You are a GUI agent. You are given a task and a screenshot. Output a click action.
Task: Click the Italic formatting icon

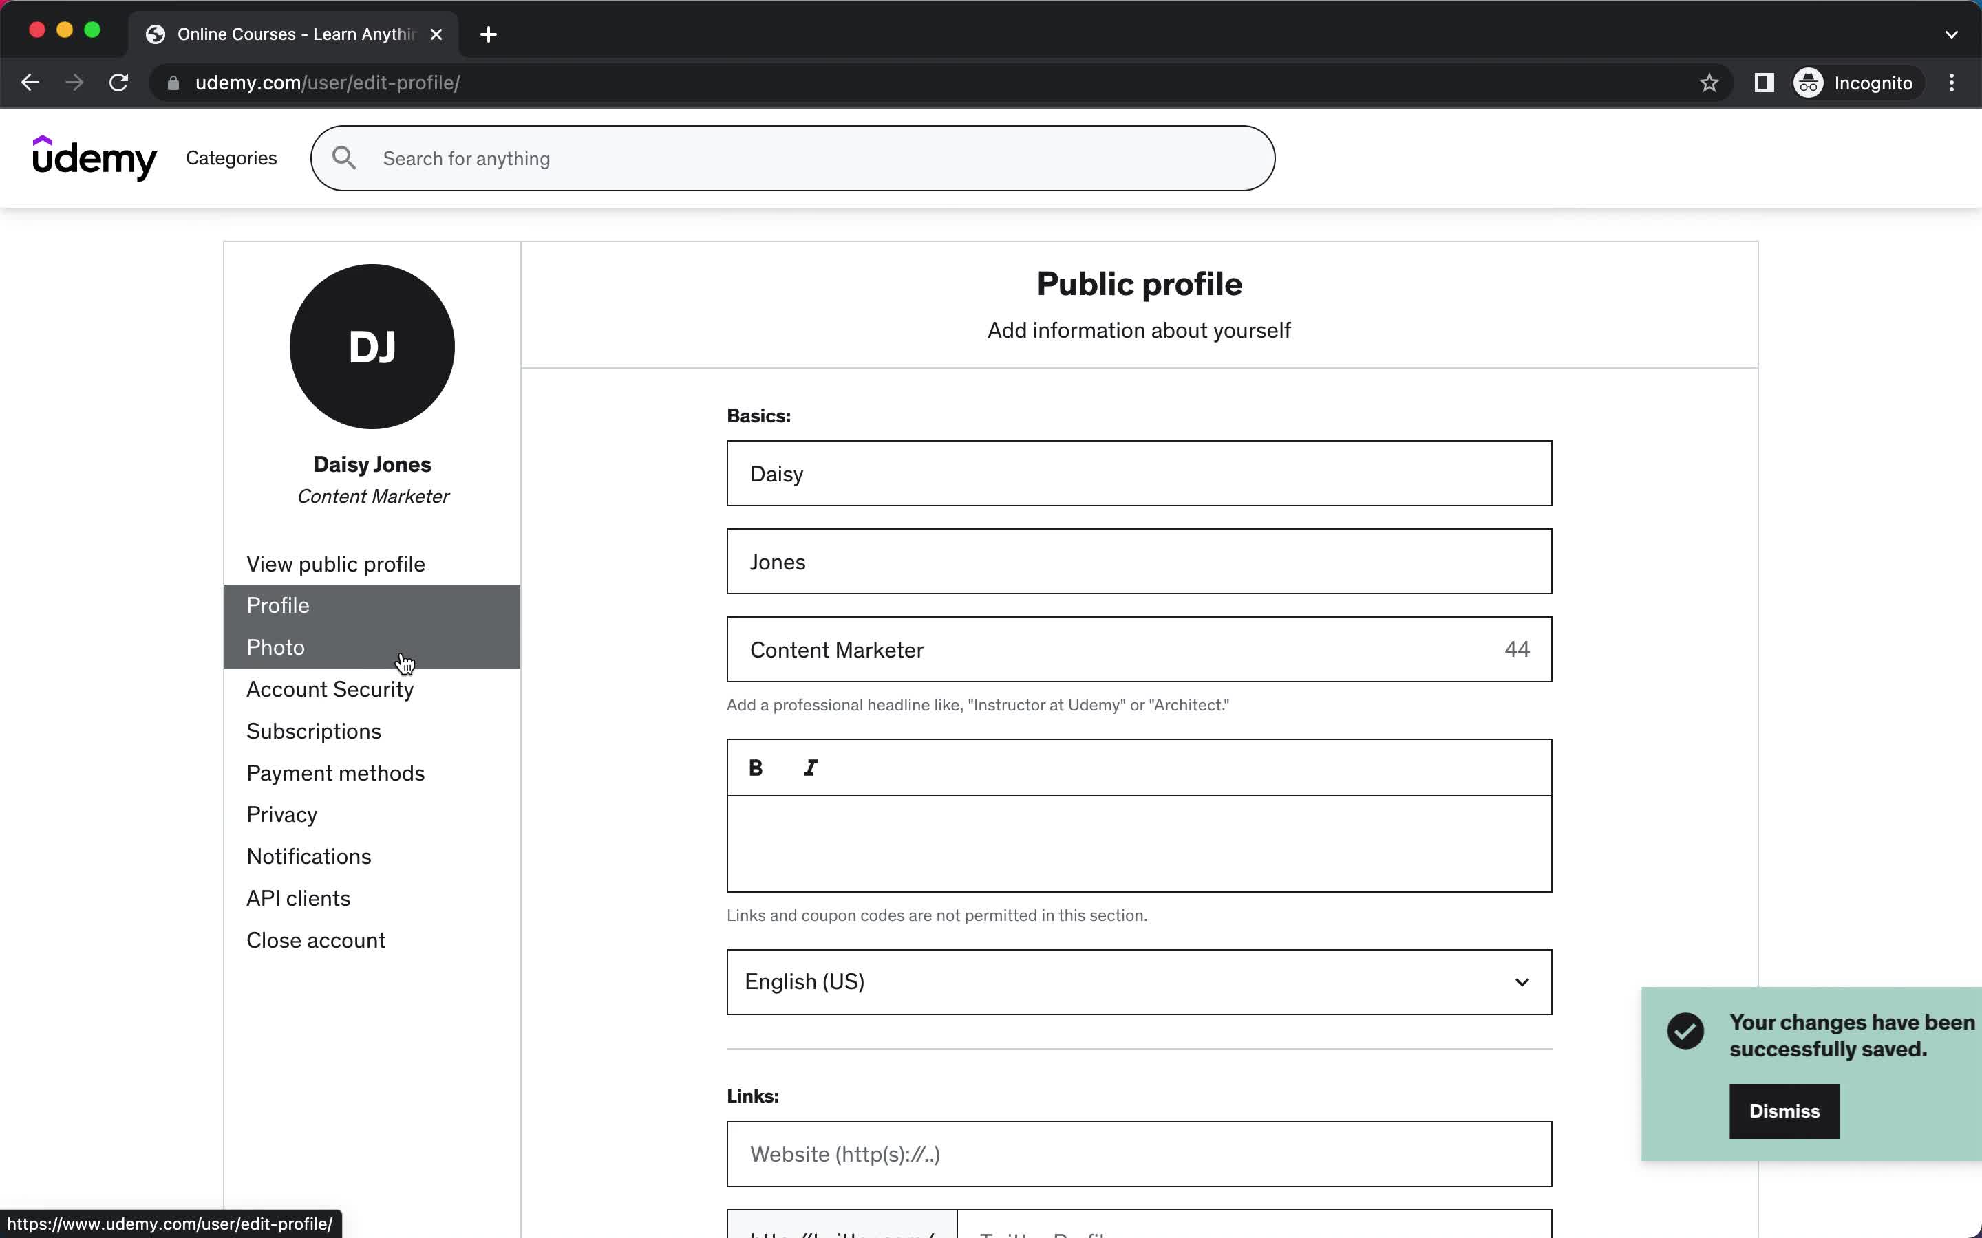(x=811, y=768)
